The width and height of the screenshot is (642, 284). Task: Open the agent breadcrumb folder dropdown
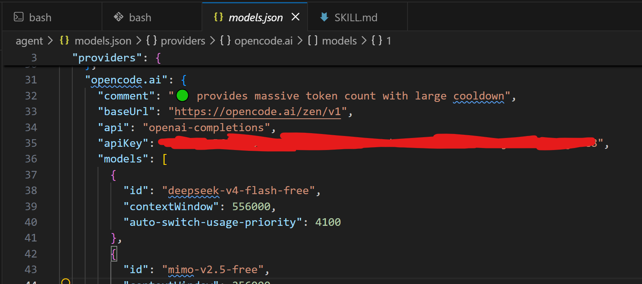click(29, 41)
